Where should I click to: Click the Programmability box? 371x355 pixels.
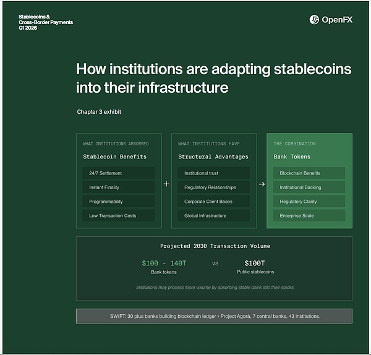[118, 202]
